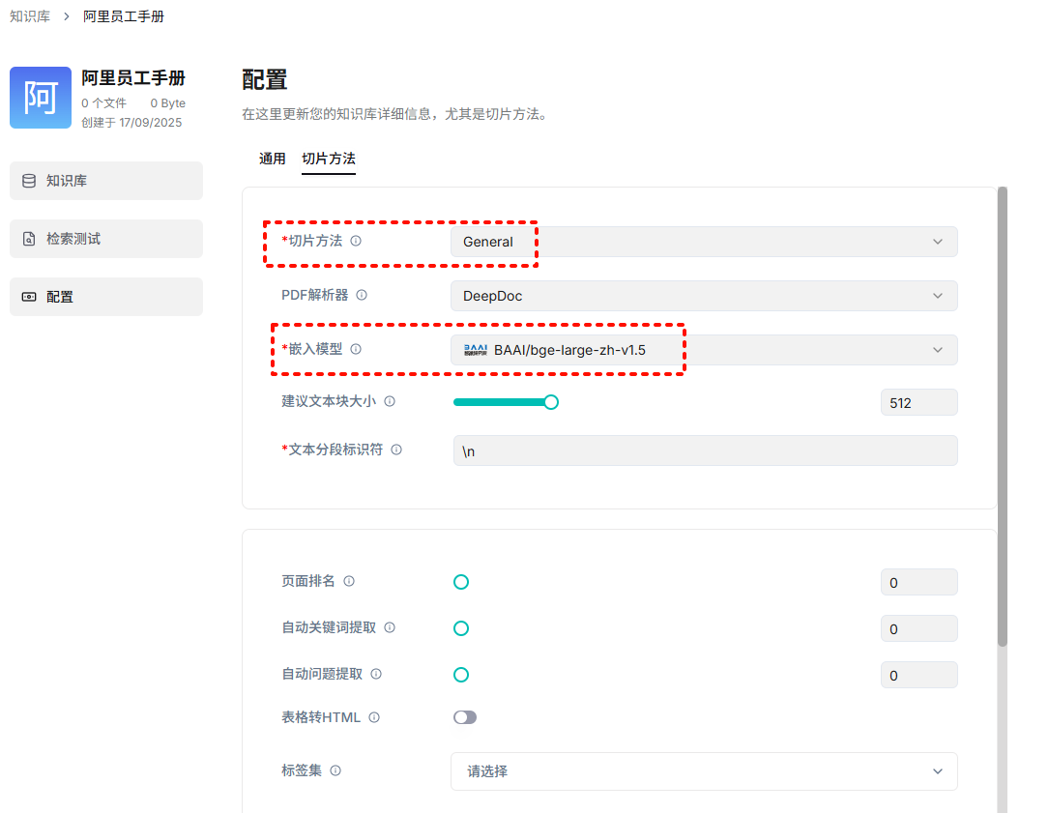Click the info icon next to 页面排名
This screenshot has width=1049, height=813.
pyautogui.click(x=349, y=581)
